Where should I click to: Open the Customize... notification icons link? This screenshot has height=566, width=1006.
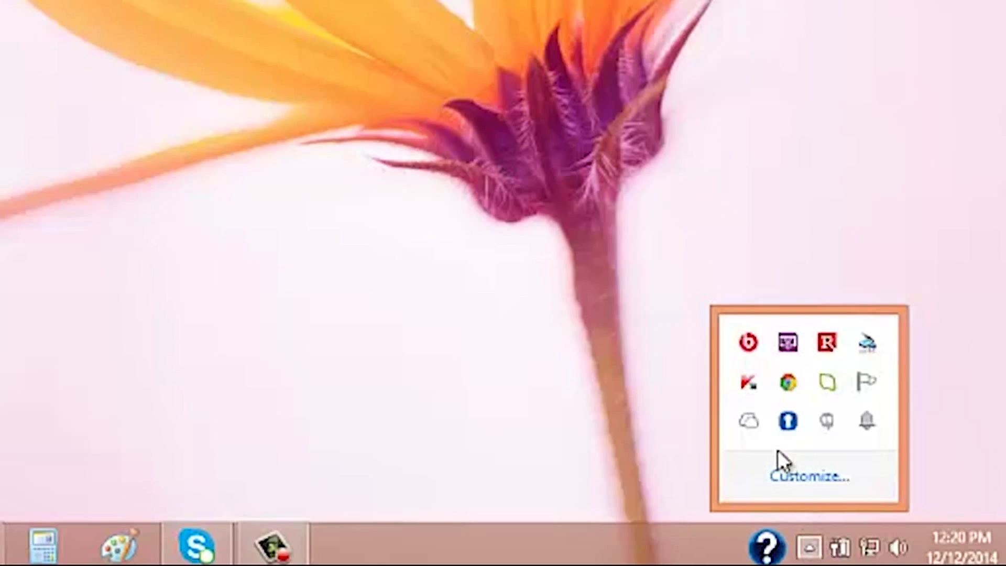point(809,476)
